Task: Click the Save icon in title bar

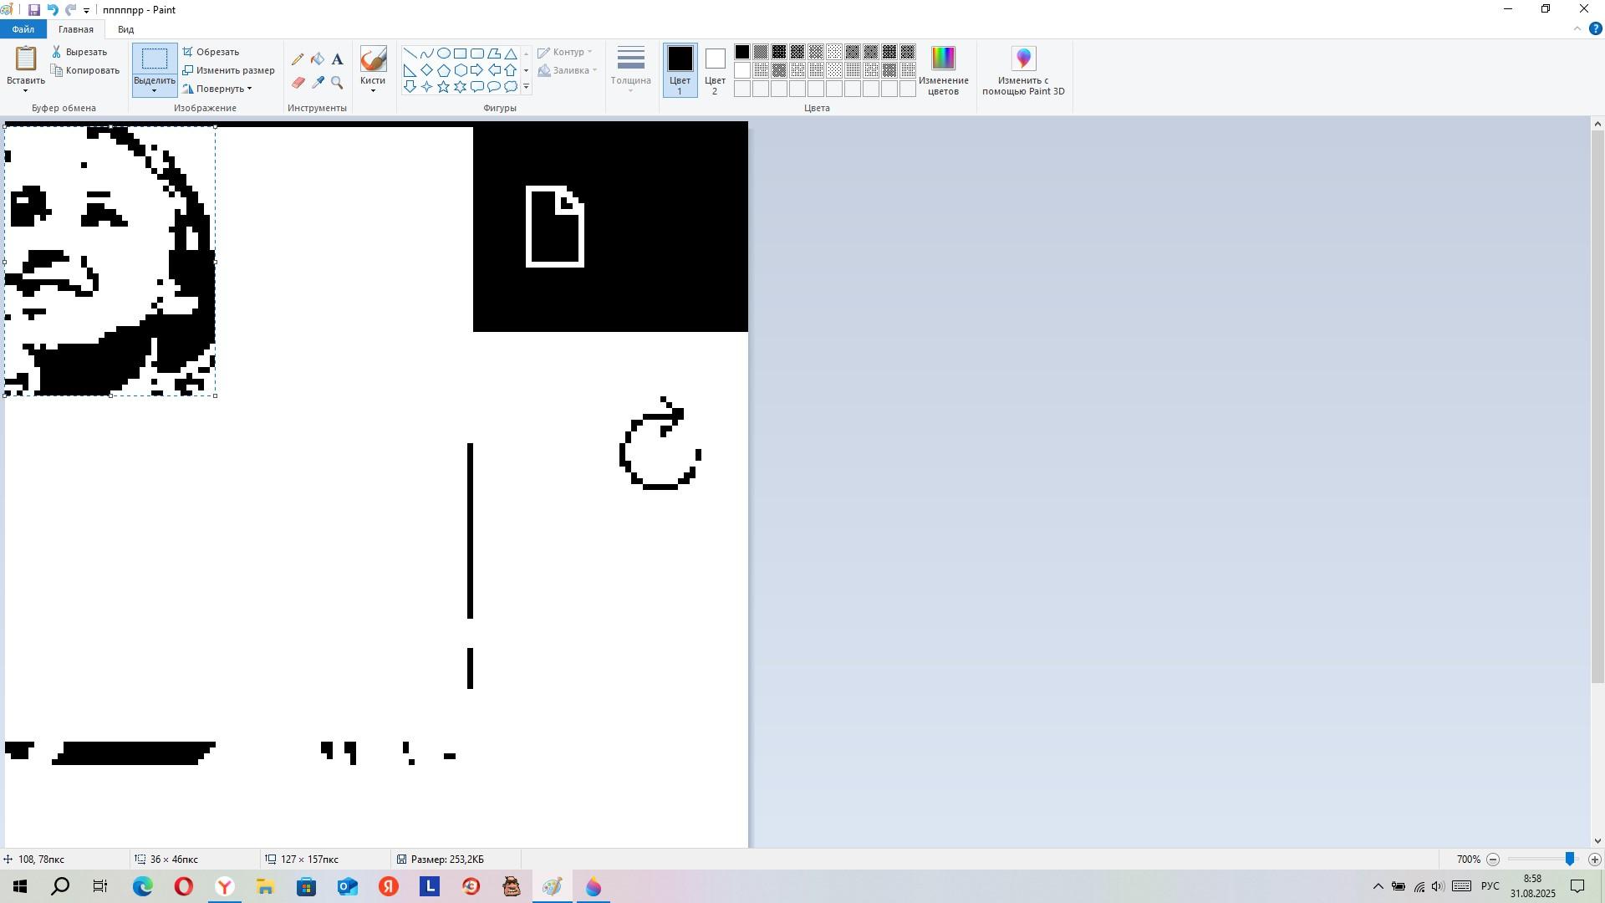Action: [x=33, y=10]
